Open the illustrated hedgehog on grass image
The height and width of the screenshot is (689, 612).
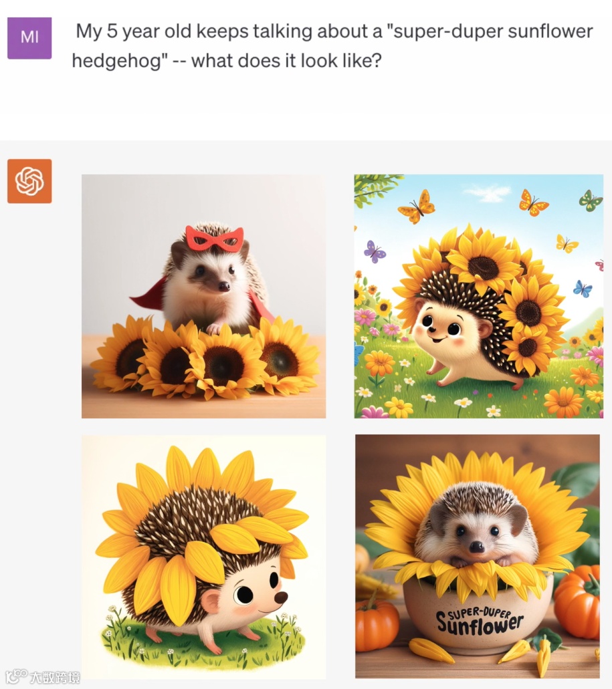tap(203, 557)
